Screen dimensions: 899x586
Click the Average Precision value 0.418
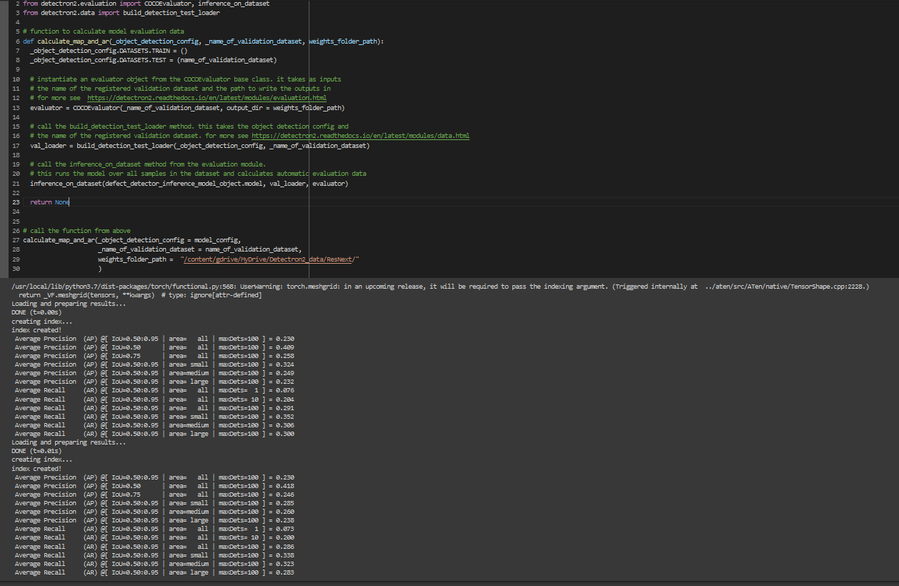tap(284, 486)
